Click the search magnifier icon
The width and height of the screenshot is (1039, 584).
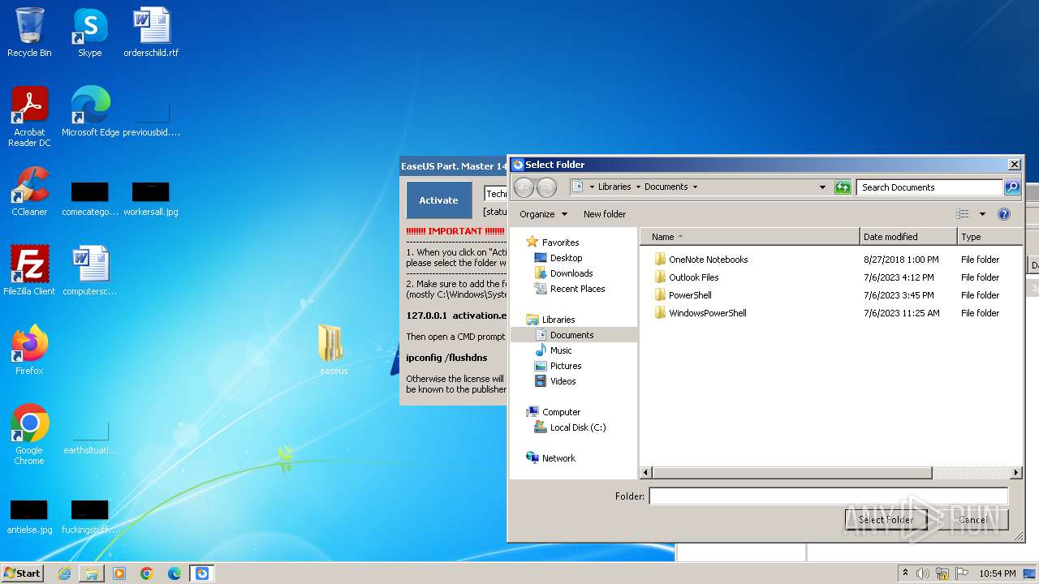pos(1011,187)
